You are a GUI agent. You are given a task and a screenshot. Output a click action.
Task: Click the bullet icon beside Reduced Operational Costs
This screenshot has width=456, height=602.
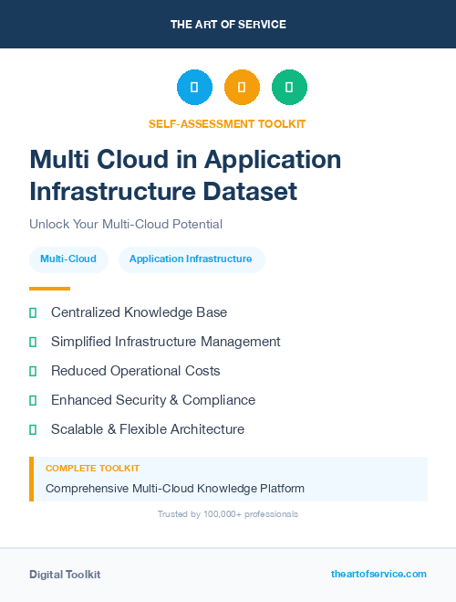[33, 371]
